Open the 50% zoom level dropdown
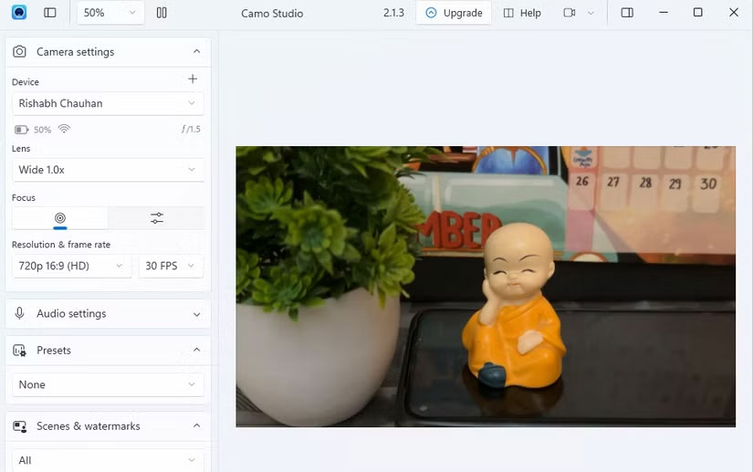Viewport: 753px width, 472px height. (x=110, y=13)
